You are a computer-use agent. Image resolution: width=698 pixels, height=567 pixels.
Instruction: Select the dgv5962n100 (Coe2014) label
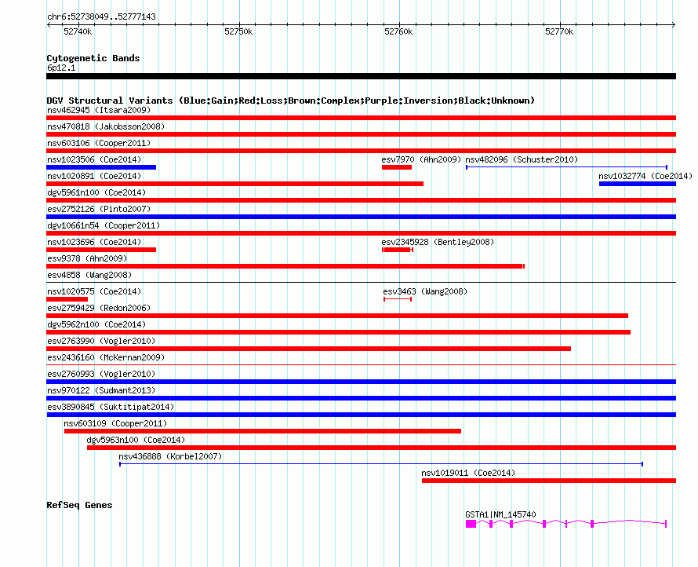(96, 324)
